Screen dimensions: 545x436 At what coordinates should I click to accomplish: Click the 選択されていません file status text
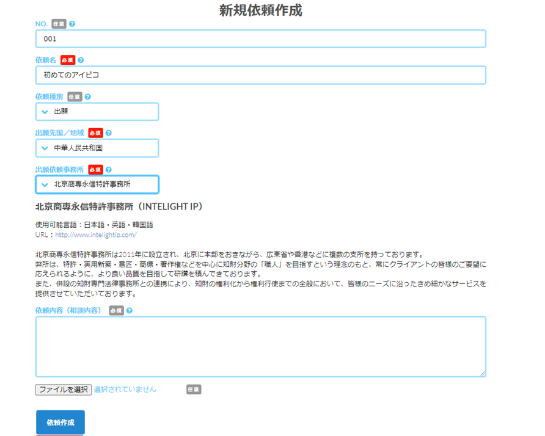125,390
